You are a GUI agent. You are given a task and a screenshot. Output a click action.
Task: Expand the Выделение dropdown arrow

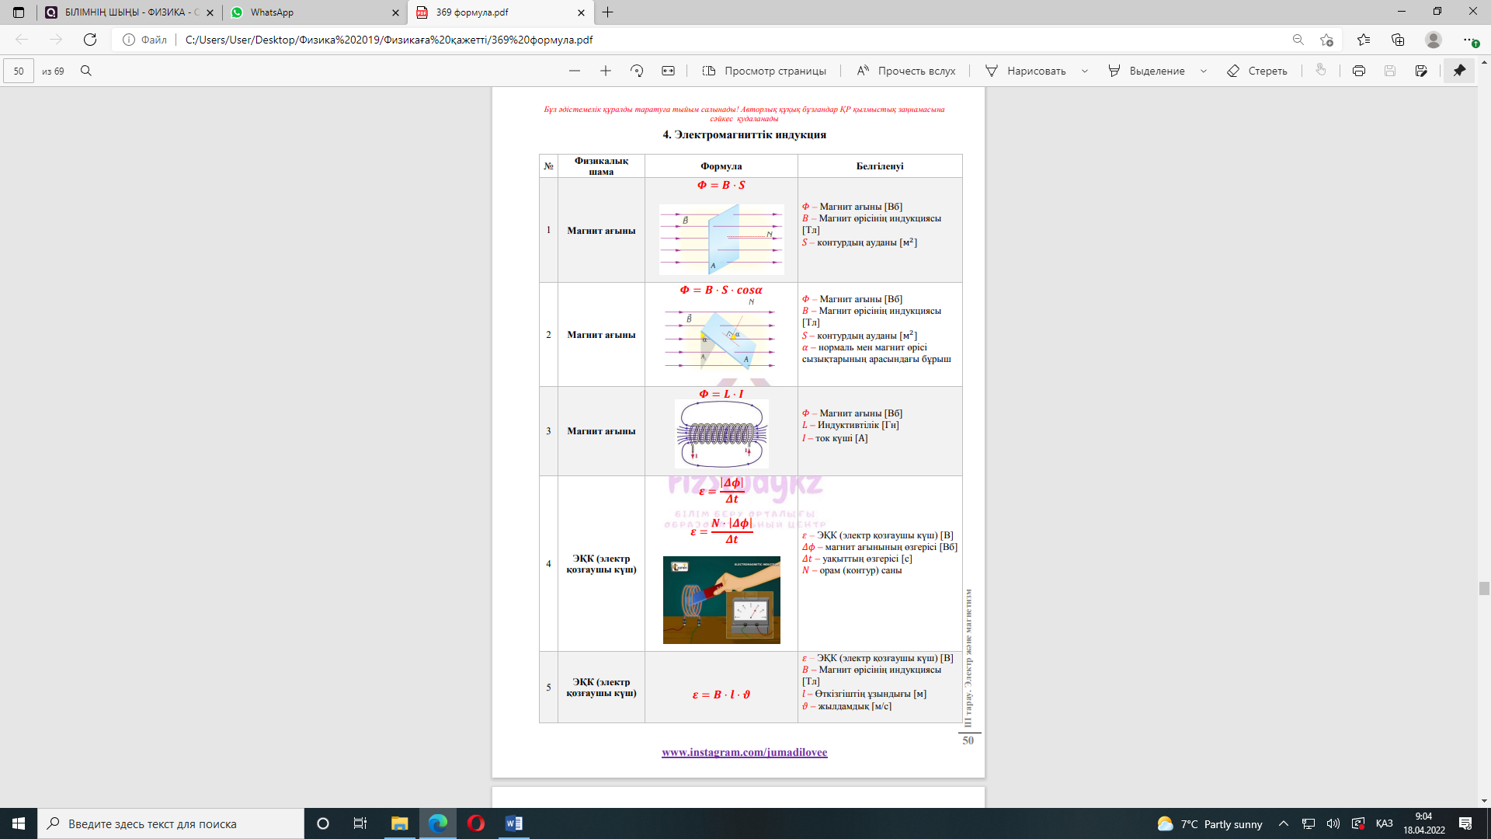coord(1204,71)
